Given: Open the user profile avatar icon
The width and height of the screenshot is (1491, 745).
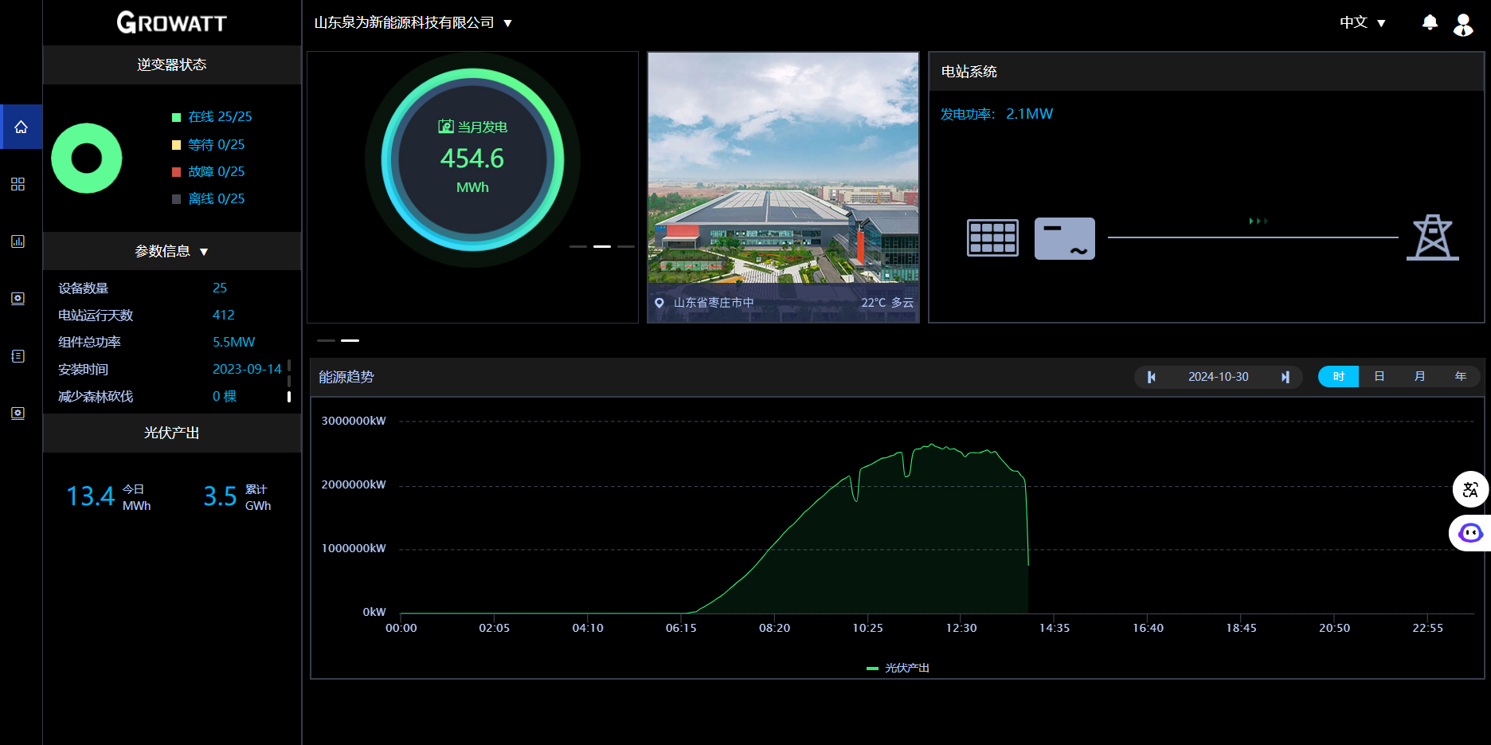Looking at the screenshot, I should pyautogui.click(x=1463, y=24).
